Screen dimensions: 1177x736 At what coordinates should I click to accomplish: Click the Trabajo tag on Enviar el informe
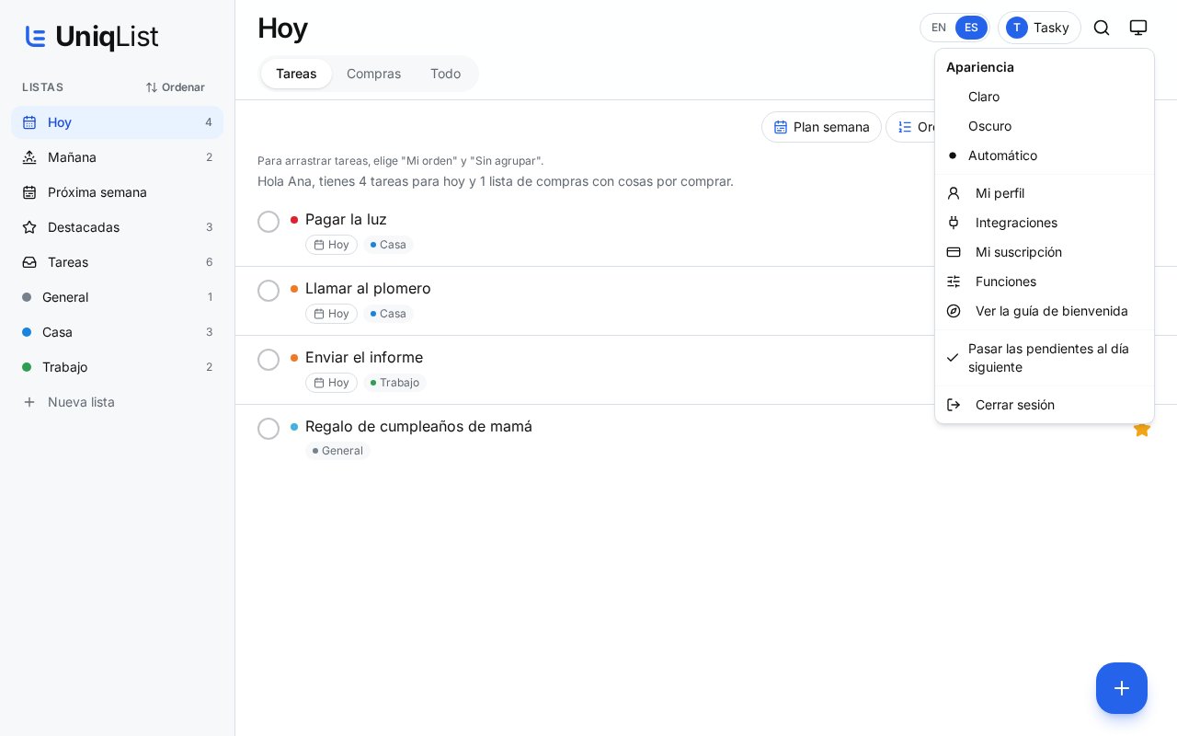click(394, 383)
